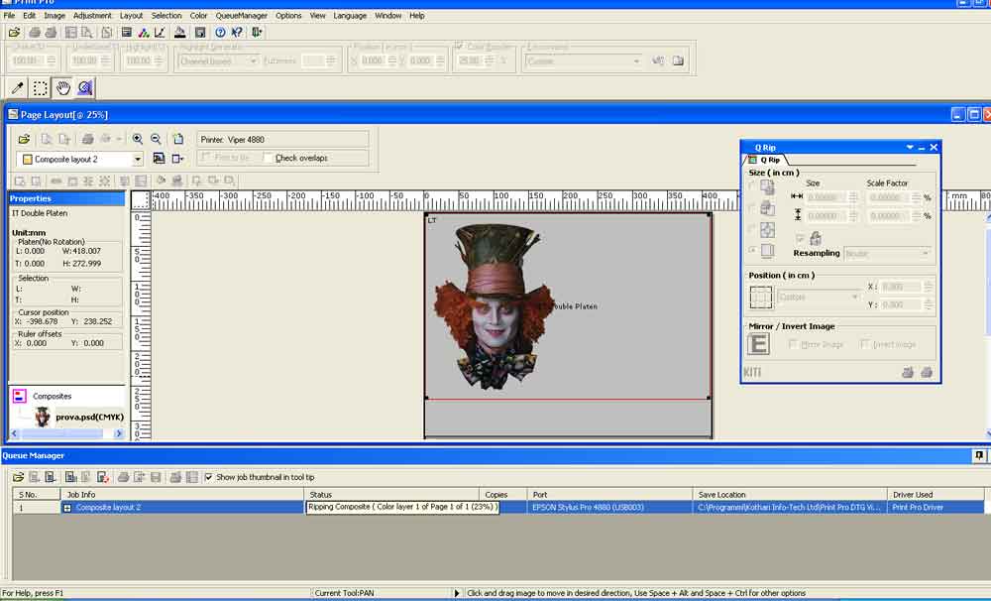This screenshot has height=601, width=991.
Task: Open the color channels icon in toolbar
Action: coord(144,33)
